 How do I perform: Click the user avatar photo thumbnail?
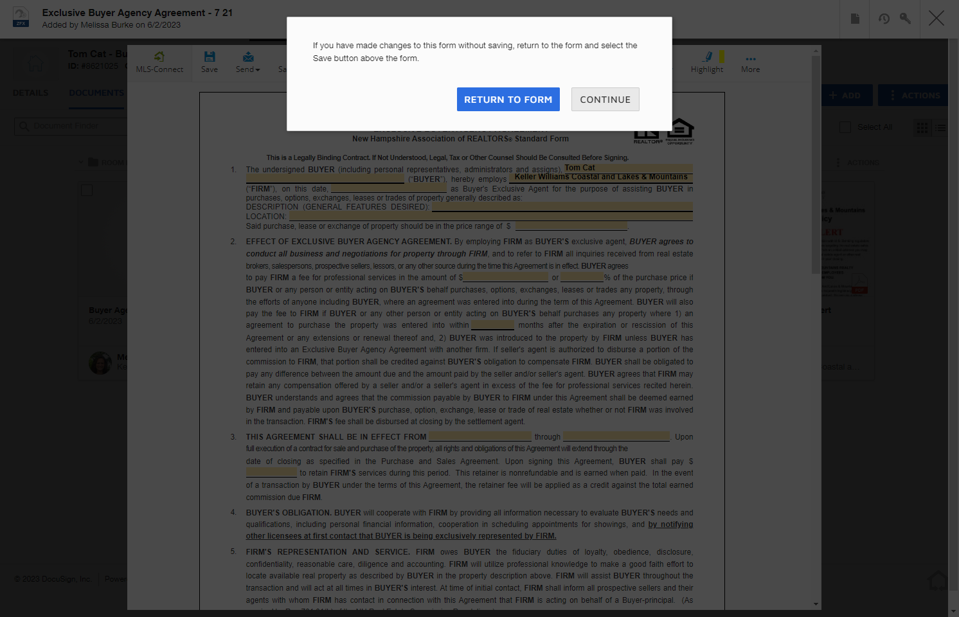[x=100, y=362]
